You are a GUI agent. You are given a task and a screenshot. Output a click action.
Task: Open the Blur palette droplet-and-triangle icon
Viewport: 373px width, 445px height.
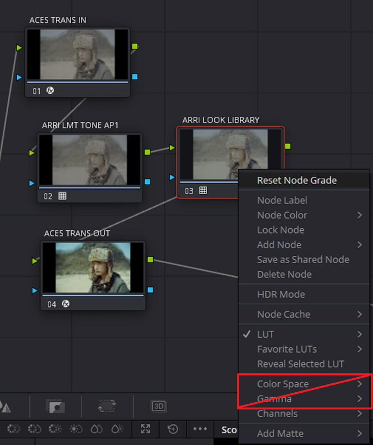(5, 407)
